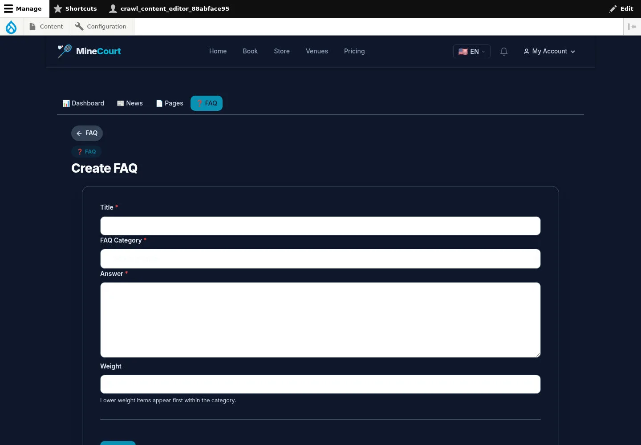The width and height of the screenshot is (641, 445).
Task: Open the Store nav link
Action: click(x=282, y=52)
